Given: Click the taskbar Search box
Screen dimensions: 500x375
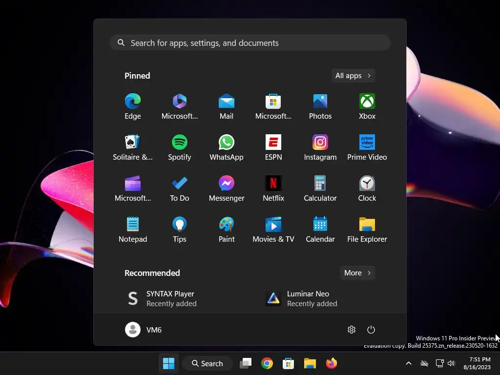Looking at the screenshot, I should 207,363.
